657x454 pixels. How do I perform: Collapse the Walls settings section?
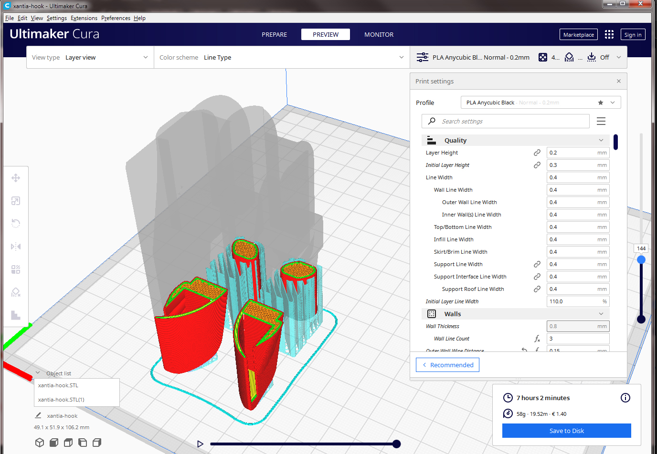pos(515,314)
